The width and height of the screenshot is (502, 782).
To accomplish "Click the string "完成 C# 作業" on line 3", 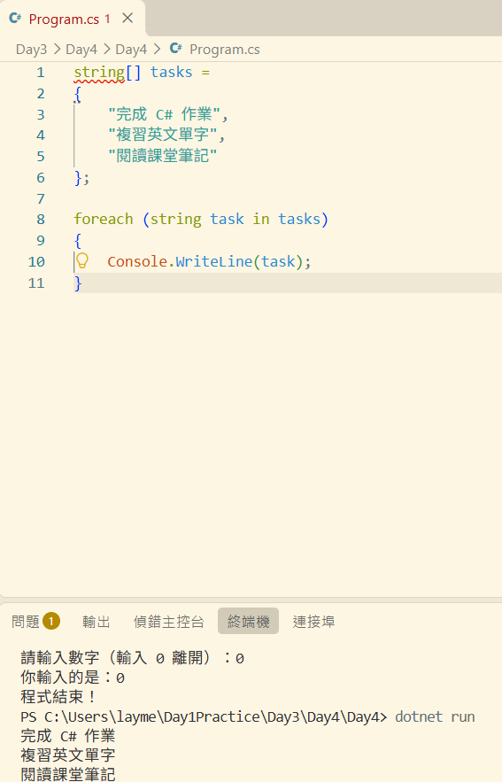I will pos(164,115).
